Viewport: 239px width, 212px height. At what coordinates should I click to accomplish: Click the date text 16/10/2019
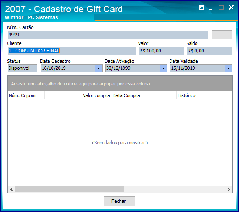pyautogui.click(x=54, y=68)
